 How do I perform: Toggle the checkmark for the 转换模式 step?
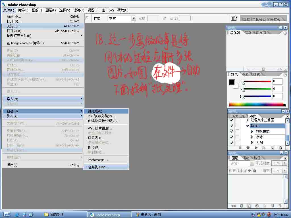(x=231, y=131)
